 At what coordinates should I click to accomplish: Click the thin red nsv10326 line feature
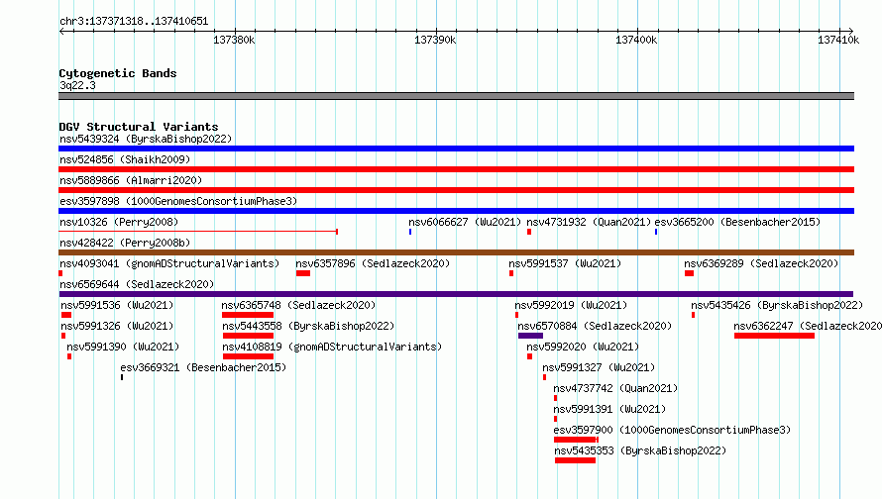(198, 232)
